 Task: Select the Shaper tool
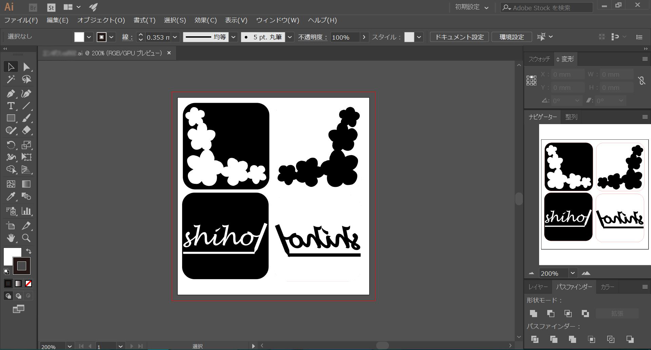tap(11, 131)
